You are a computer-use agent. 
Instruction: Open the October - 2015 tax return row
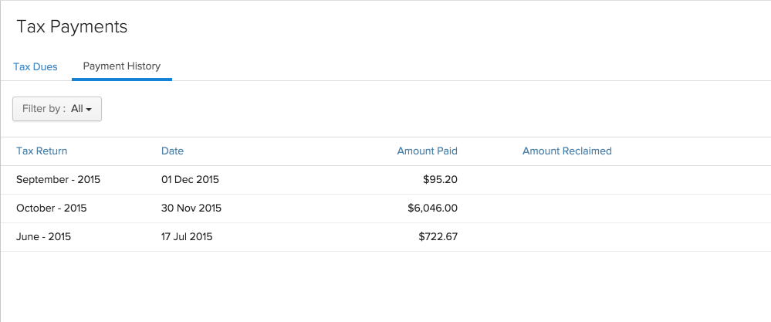pyautogui.click(x=51, y=208)
